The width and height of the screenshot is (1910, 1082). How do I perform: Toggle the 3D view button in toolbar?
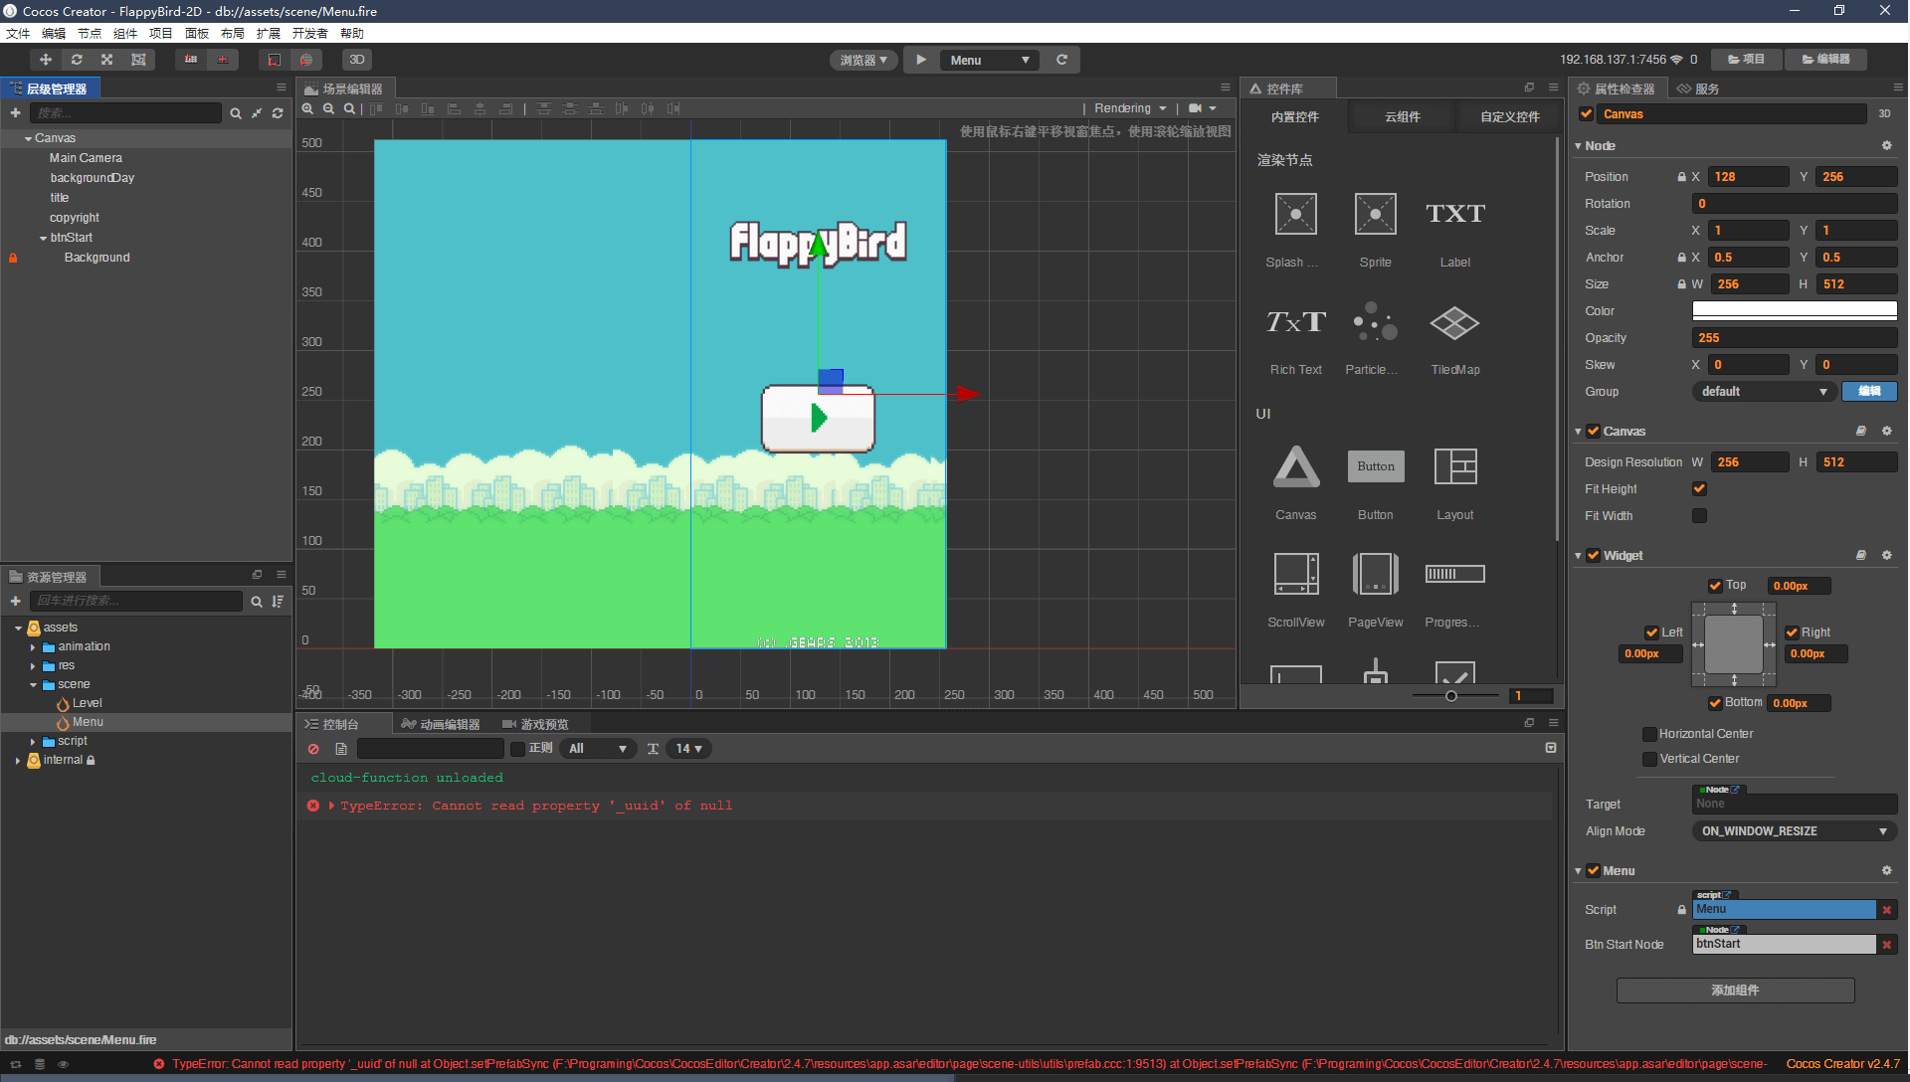click(x=356, y=60)
